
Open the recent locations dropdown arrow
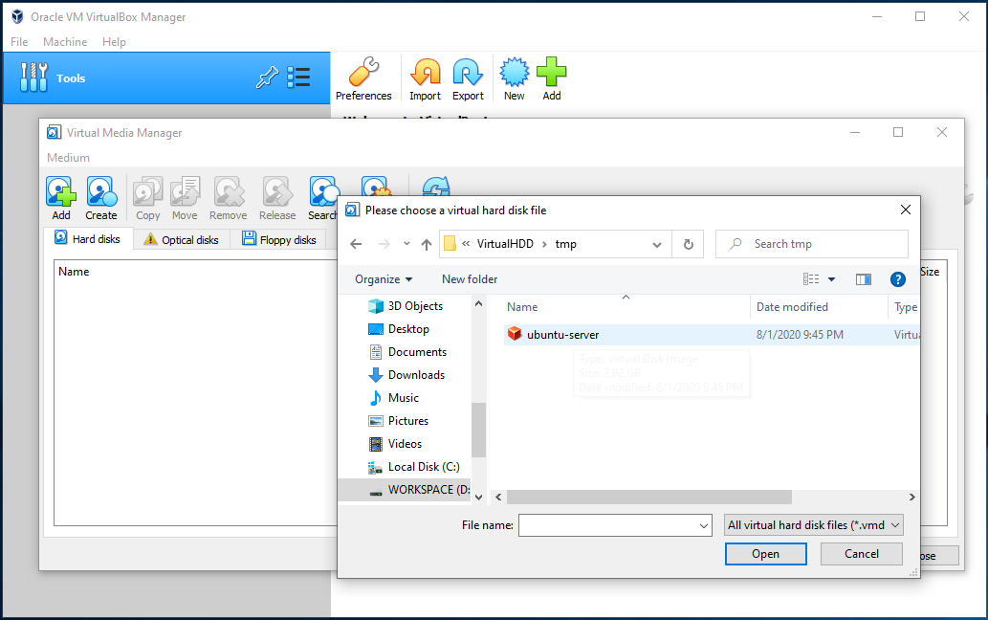406,243
